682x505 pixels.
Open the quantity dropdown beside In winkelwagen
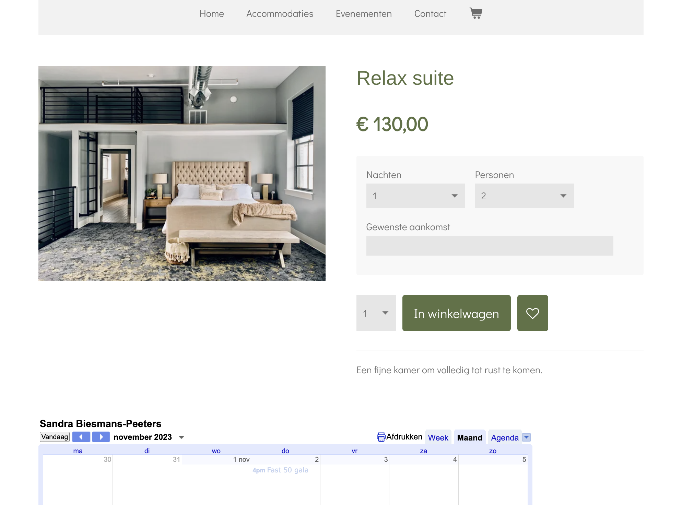tap(376, 313)
